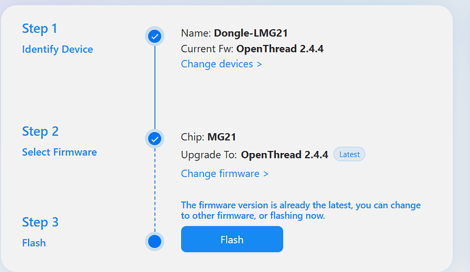Click the firmware already latest notice text
Viewport: 470px width, 272px height.
300,210
